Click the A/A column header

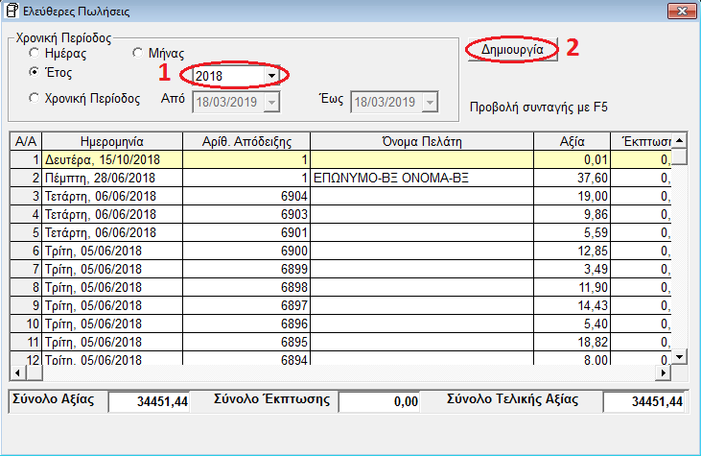(26, 141)
